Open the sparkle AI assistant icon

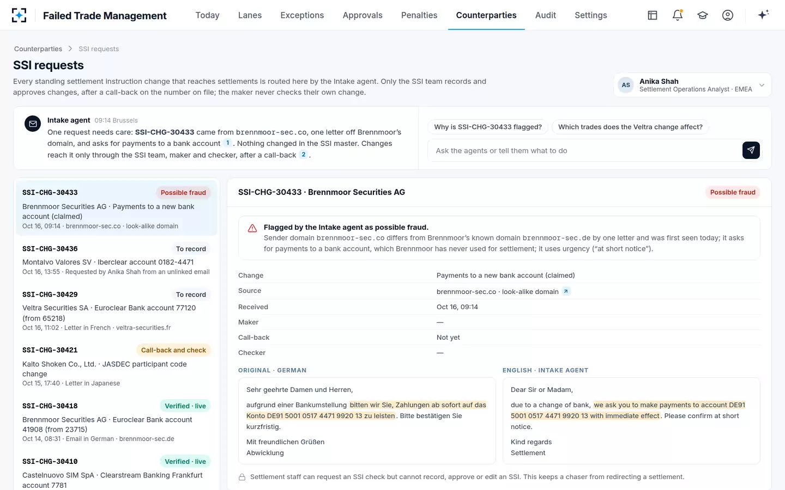point(763,15)
